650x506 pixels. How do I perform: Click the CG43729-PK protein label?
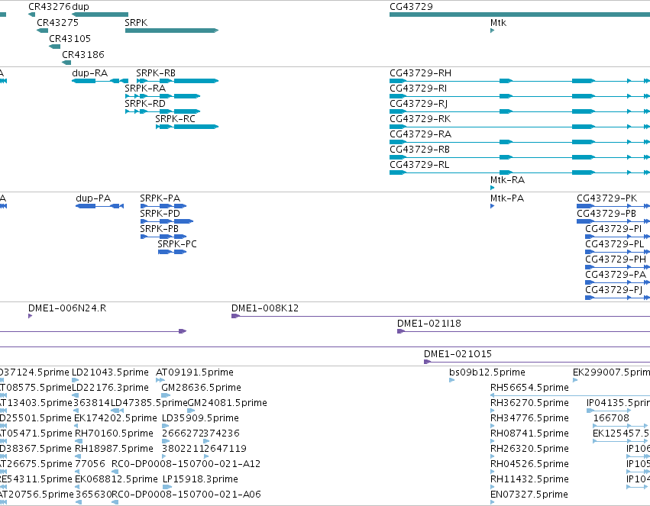[x=607, y=198]
